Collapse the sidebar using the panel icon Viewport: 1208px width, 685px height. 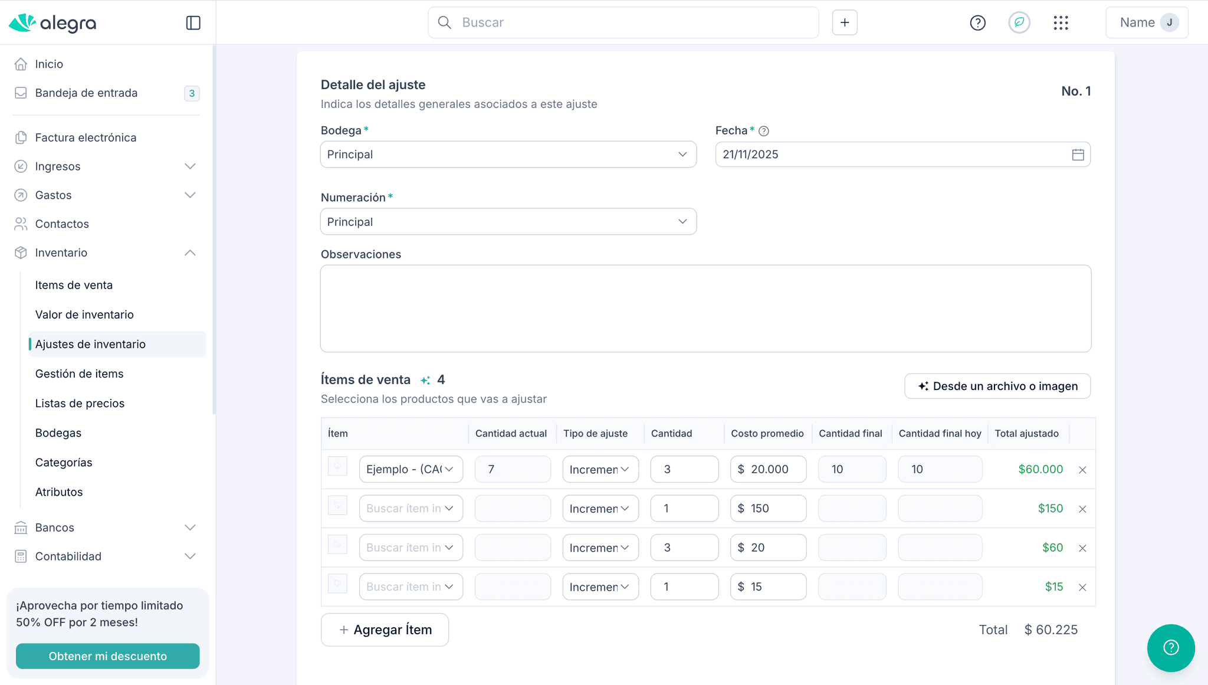(x=193, y=23)
